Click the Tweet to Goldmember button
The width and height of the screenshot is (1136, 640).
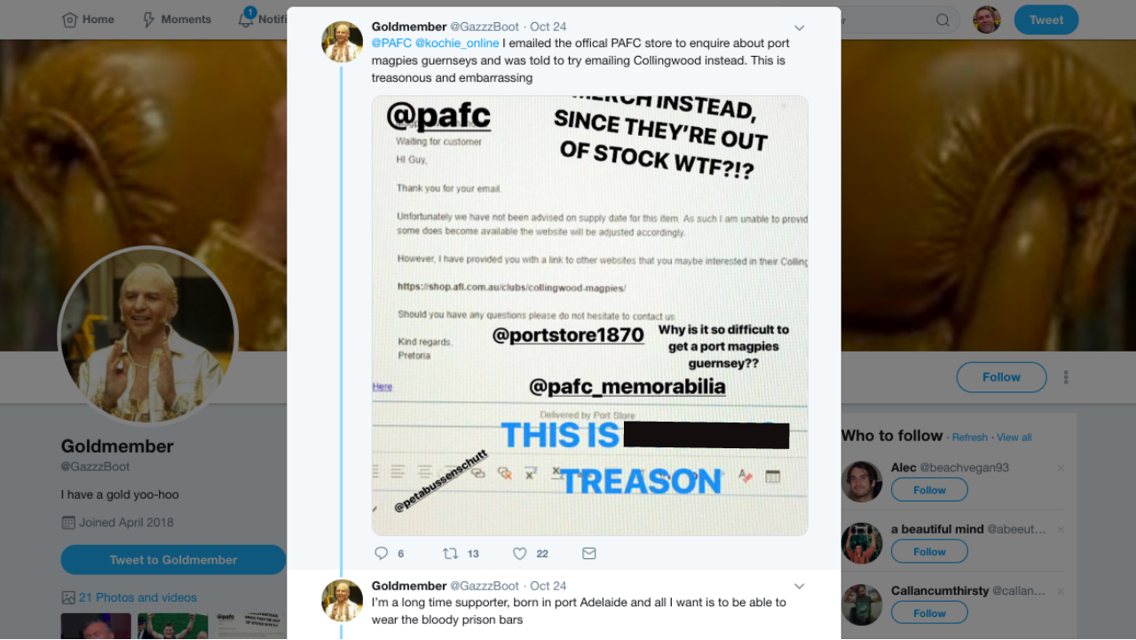[x=173, y=560]
